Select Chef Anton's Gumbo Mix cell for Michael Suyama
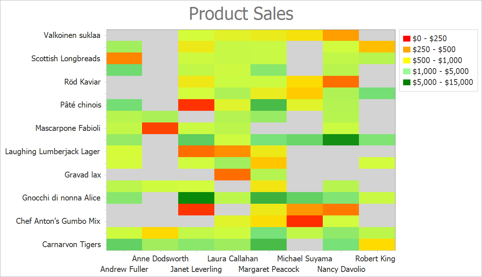482x277 pixels. (305, 221)
